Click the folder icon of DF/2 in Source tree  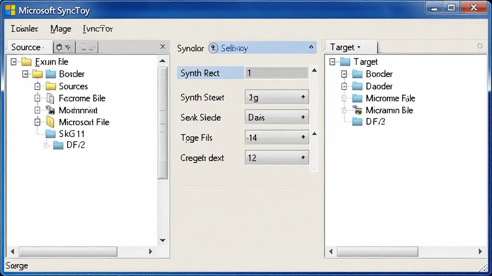point(58,145)
